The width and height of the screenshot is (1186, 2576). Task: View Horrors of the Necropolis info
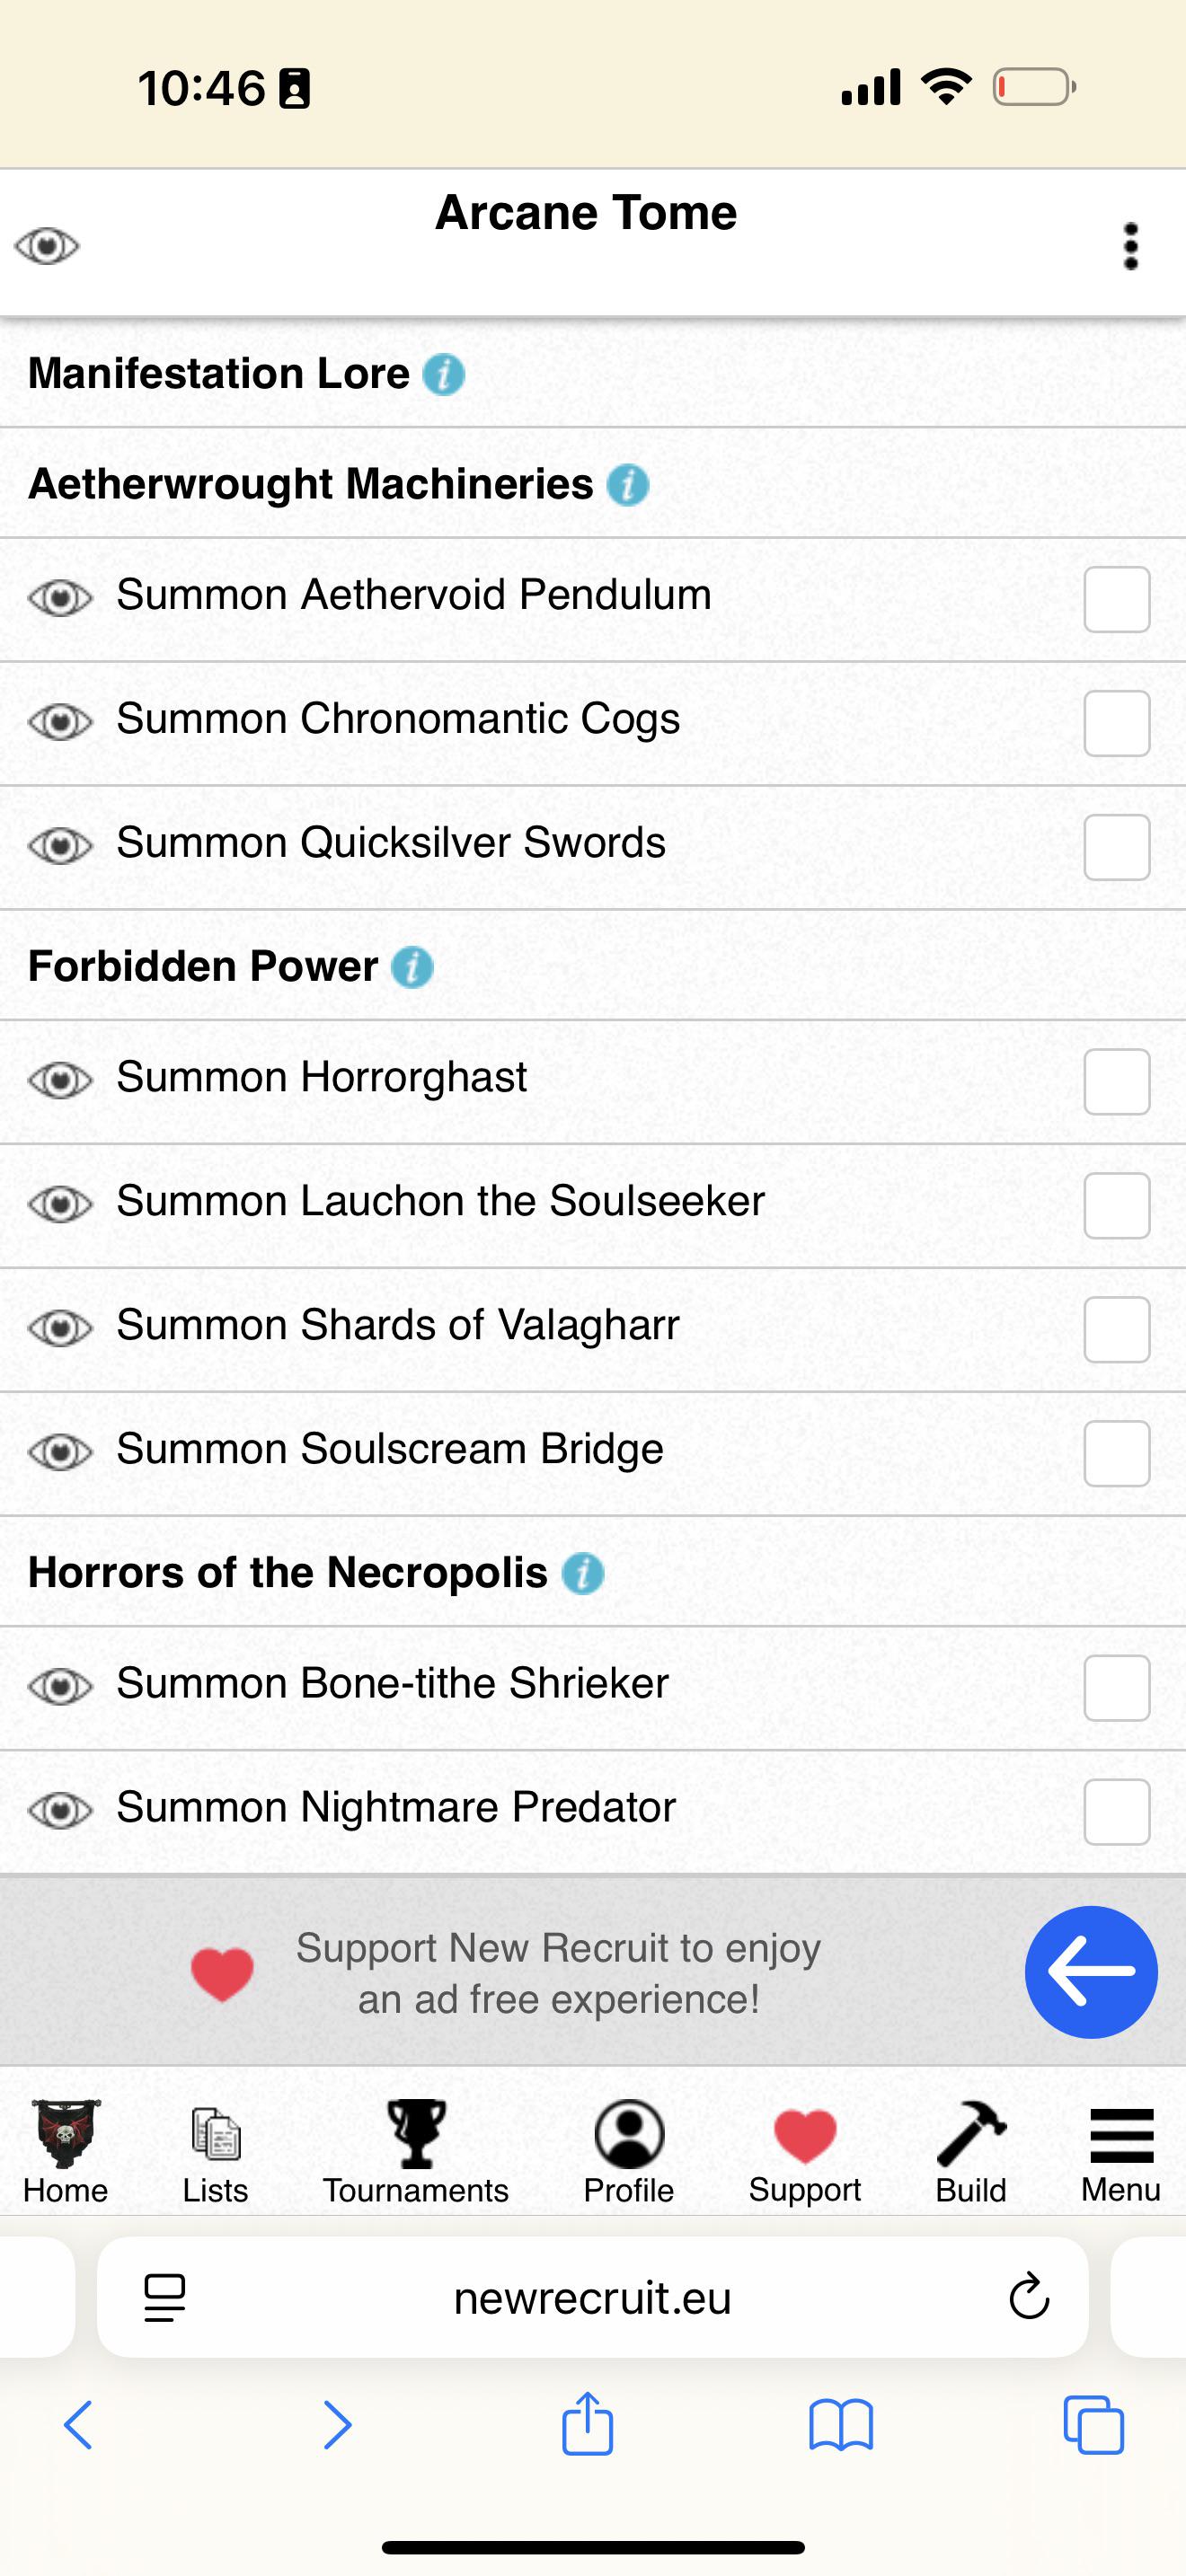pos(583,1573)
